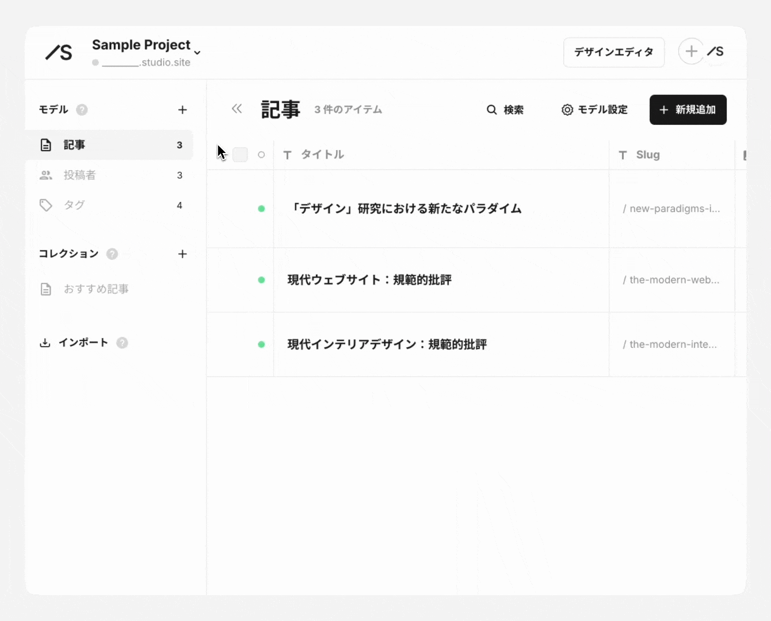Add a new model with plus icon

[x=182, y=110]
